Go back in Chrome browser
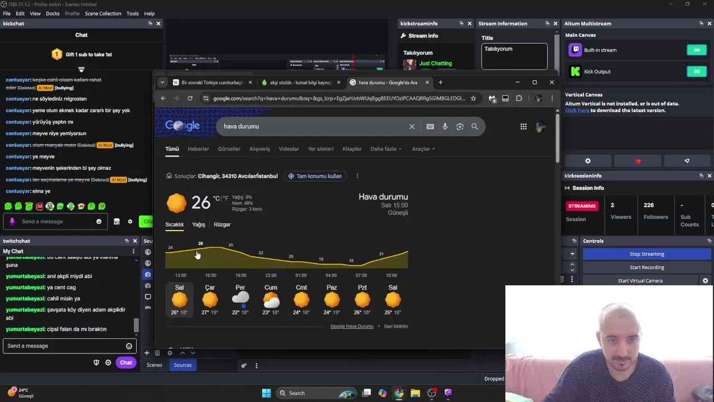 coord(163,98)
